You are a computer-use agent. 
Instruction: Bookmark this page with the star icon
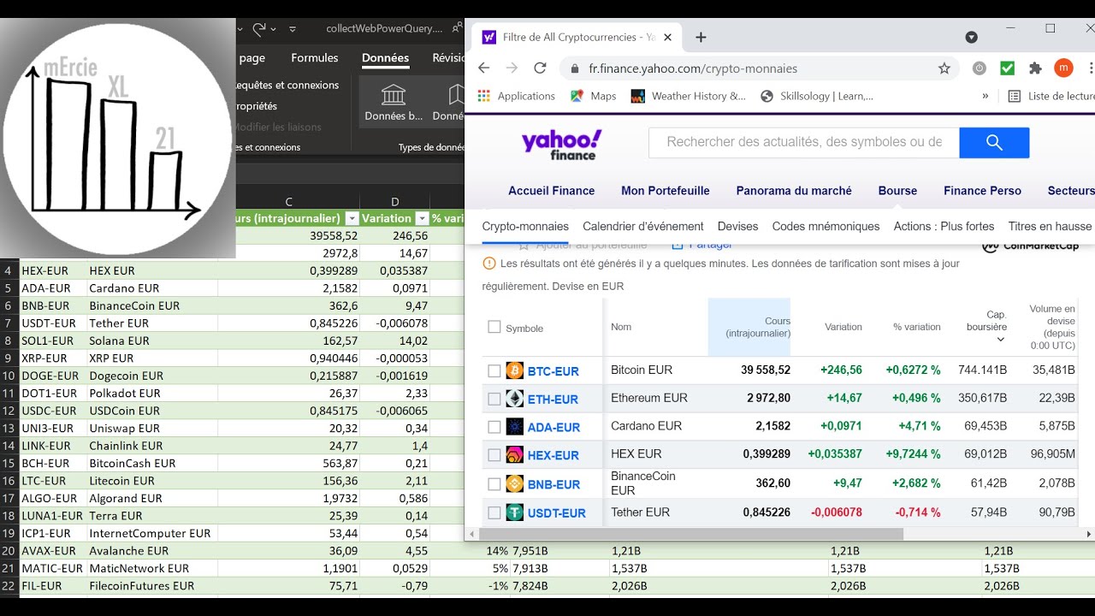(x=944, y=68)
